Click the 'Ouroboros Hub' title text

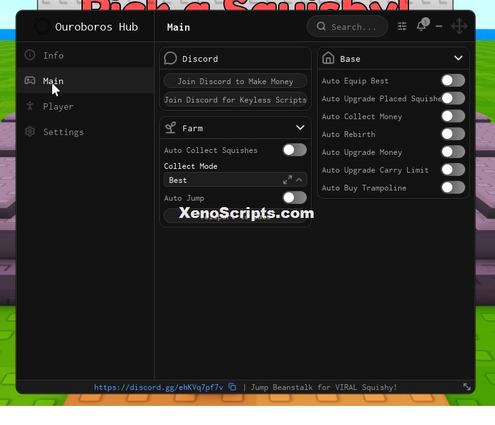click(96, 27)
